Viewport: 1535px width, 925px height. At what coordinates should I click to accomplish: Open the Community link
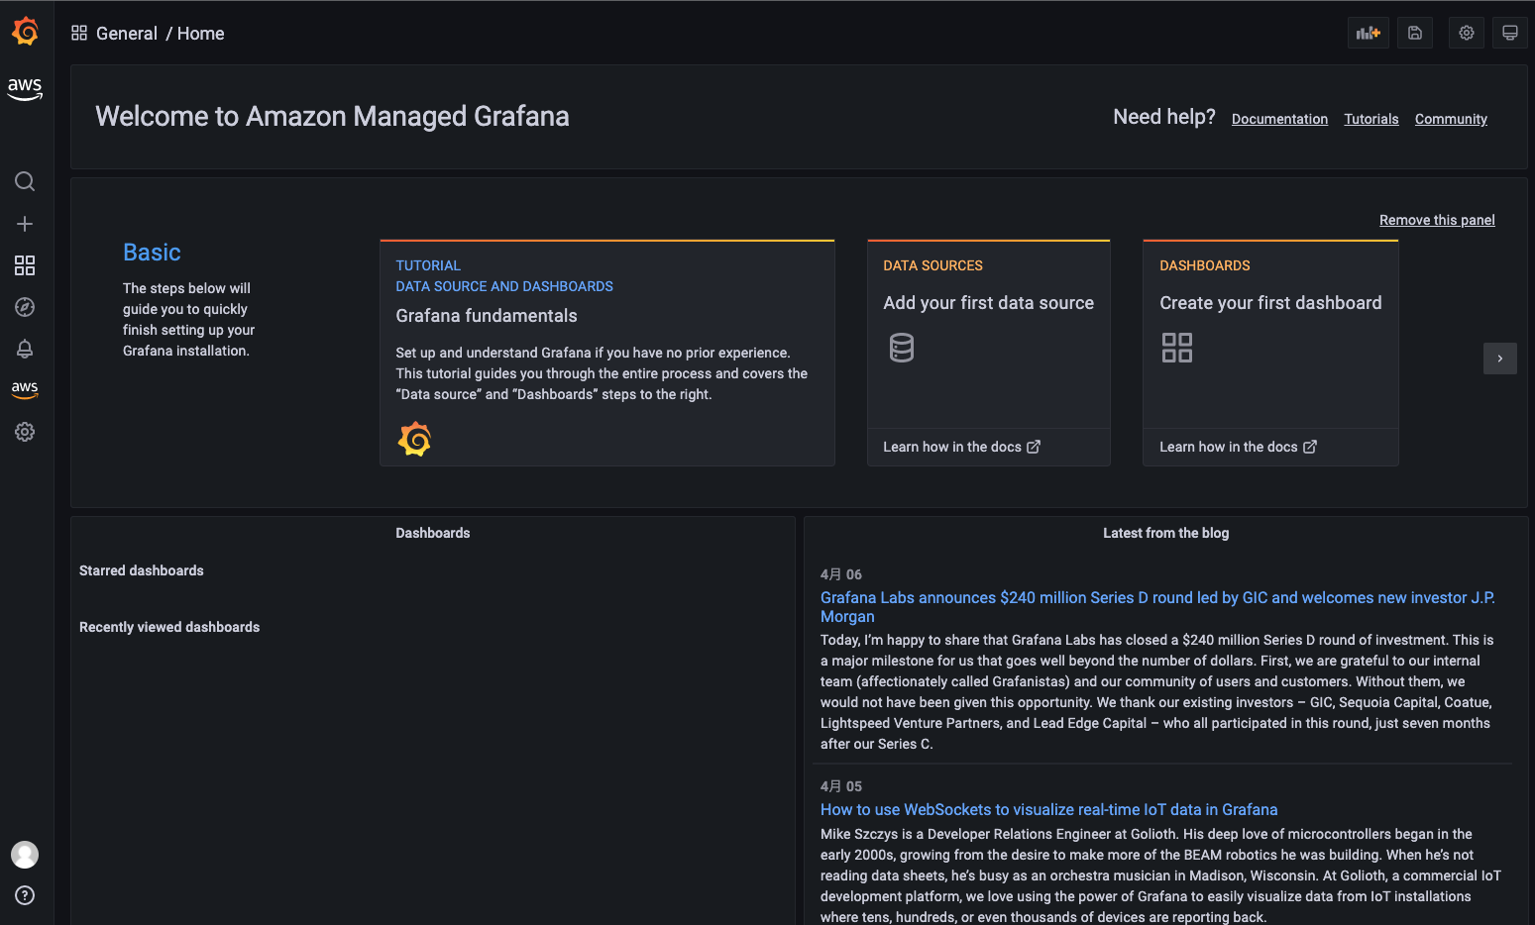(1451, 119)
